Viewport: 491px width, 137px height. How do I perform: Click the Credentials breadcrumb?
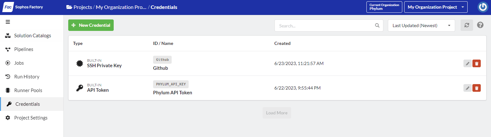tap(164, 7)
